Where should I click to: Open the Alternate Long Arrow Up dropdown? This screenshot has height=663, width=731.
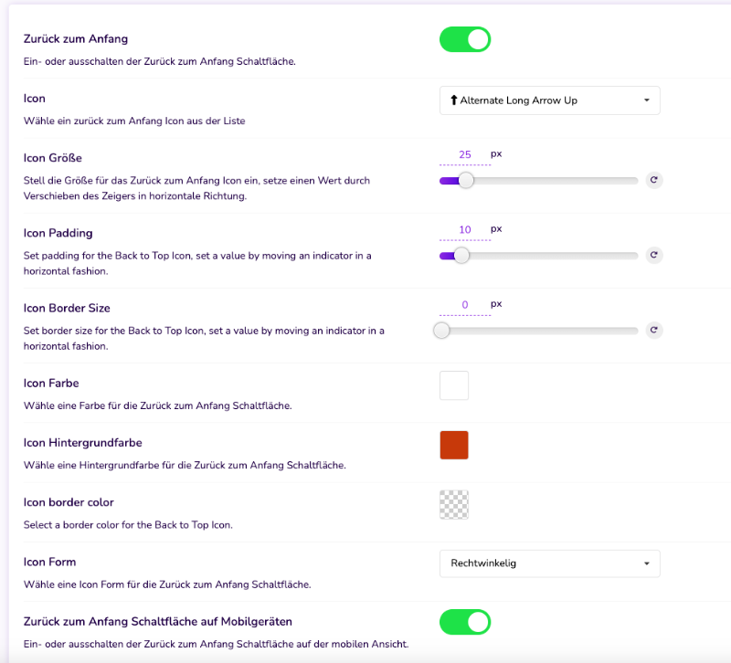pos(550,100)
